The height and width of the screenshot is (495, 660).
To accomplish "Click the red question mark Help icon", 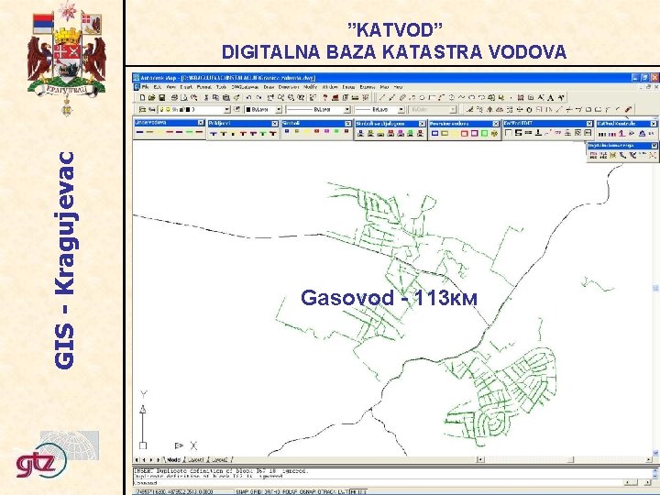I will [x=324, y=98].
